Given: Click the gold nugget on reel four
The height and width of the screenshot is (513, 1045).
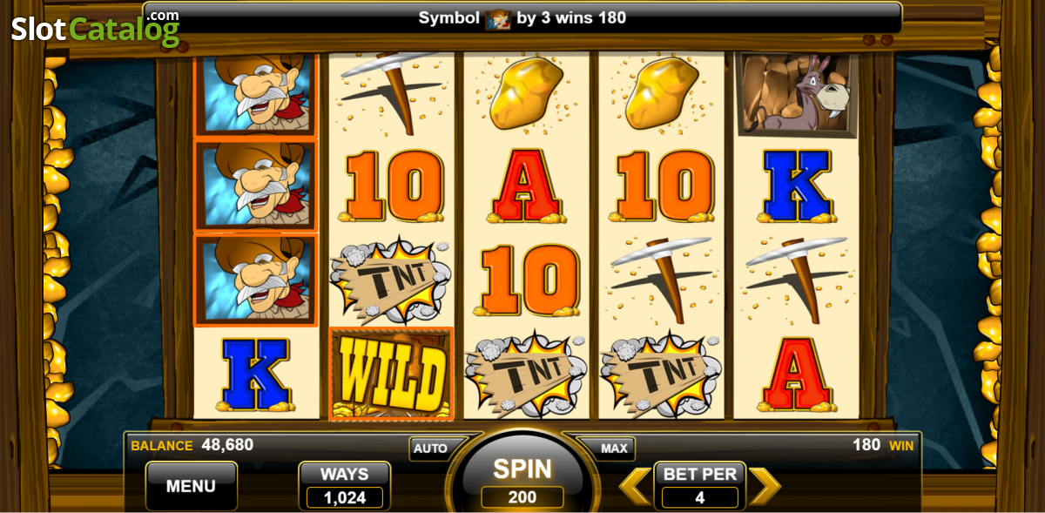Looking at the screenshot, I should click(x=661, y=93).
